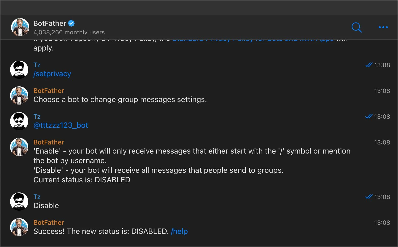Click the 'Current status is: DISABLED' text

[82, 180]
